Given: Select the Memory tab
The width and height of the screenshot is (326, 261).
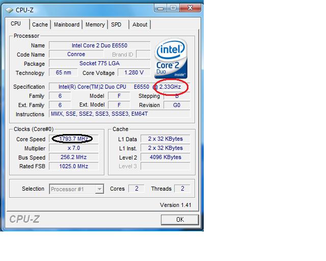Looking at the screenshot, I should tap(95, 24).
